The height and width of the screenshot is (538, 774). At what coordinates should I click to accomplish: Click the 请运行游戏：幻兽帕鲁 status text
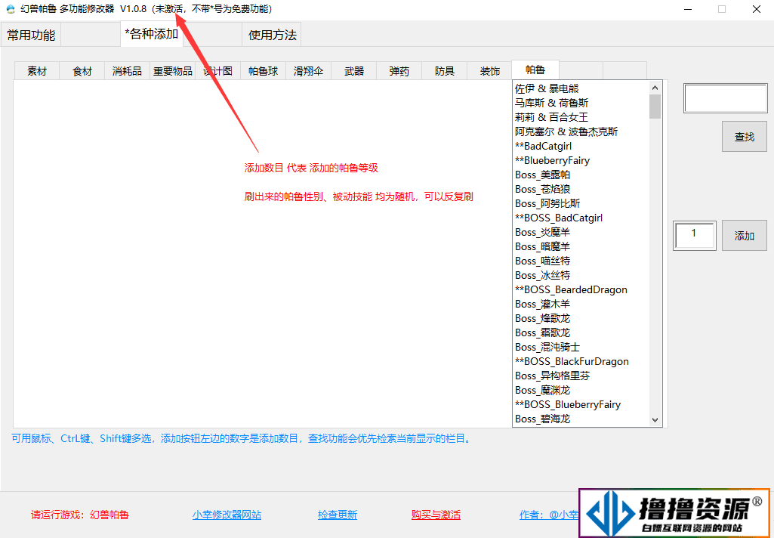point(80,515)
